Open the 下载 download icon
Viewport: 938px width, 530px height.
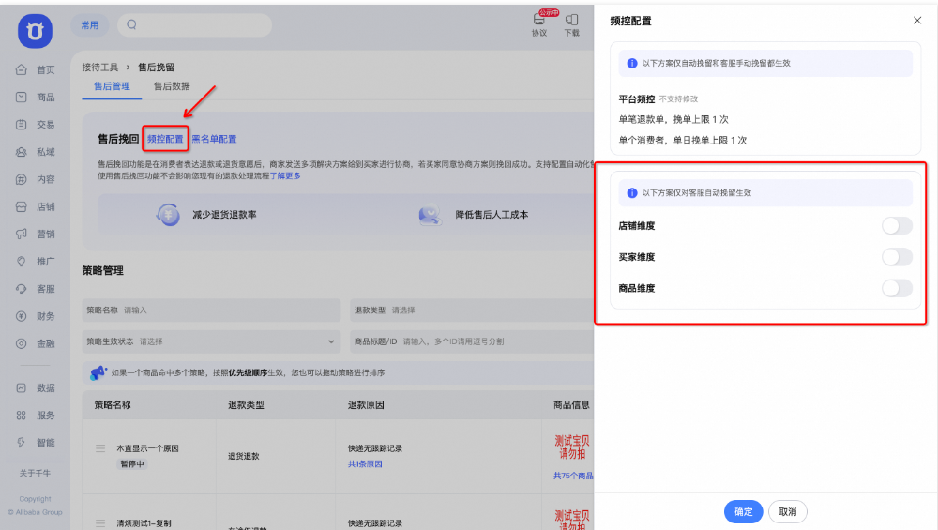(x=572, y=19)
